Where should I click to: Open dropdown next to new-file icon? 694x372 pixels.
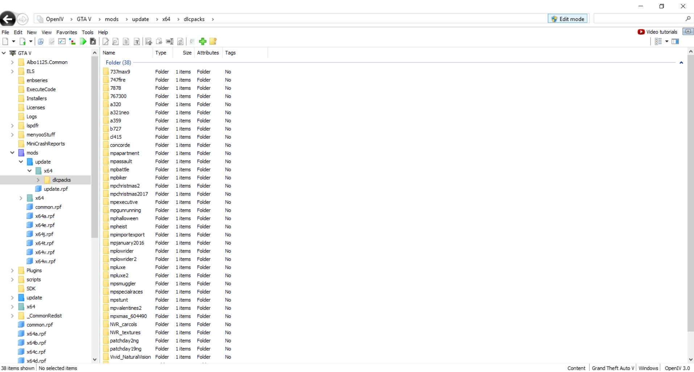[13, 42]
